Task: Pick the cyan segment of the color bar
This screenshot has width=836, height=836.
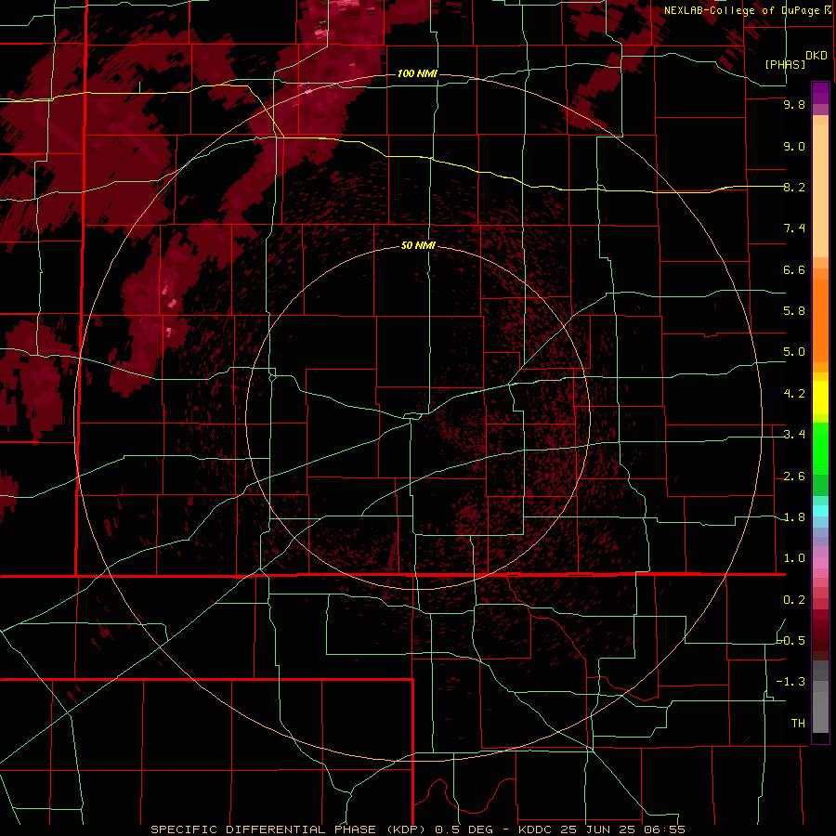Action: (x=820, y=511)
